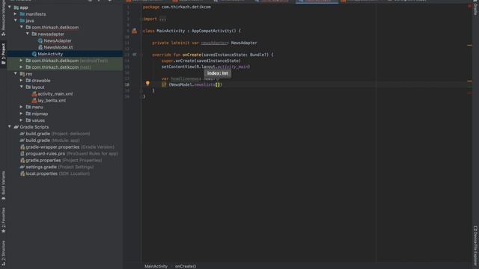Screen dimensions: 479x269
Task: Click the MainActivity breadcrumb
Action: click(156, 266)
